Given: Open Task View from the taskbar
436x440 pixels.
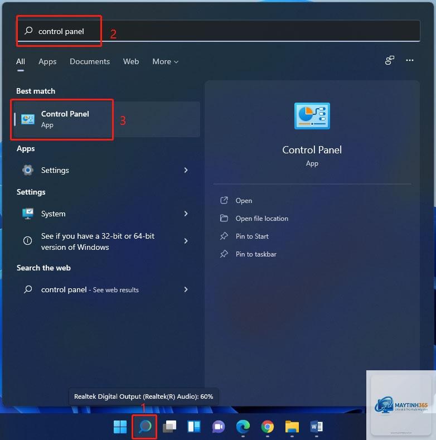Looking at the screenshot, I should pyautogui.click(x=169, y=427).
